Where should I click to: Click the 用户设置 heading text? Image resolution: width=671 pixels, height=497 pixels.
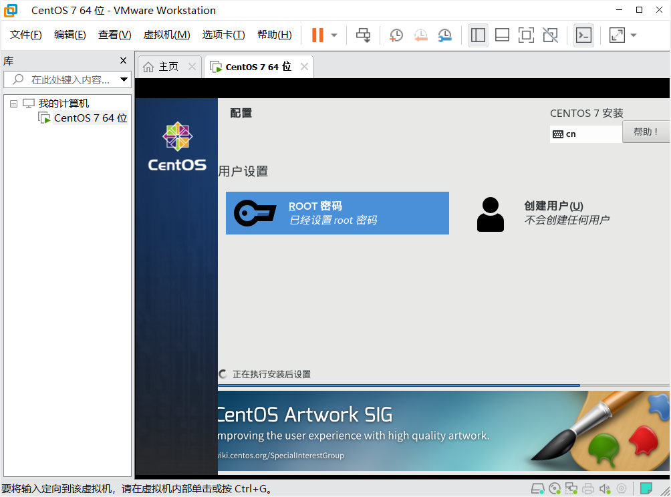click(243, 172)
